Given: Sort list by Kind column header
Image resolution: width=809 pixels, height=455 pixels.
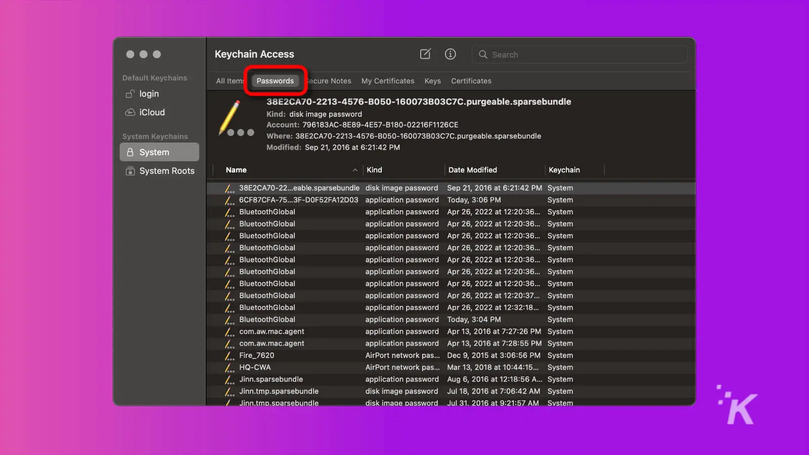Looking at the screenshot, I should coord(375,170).
